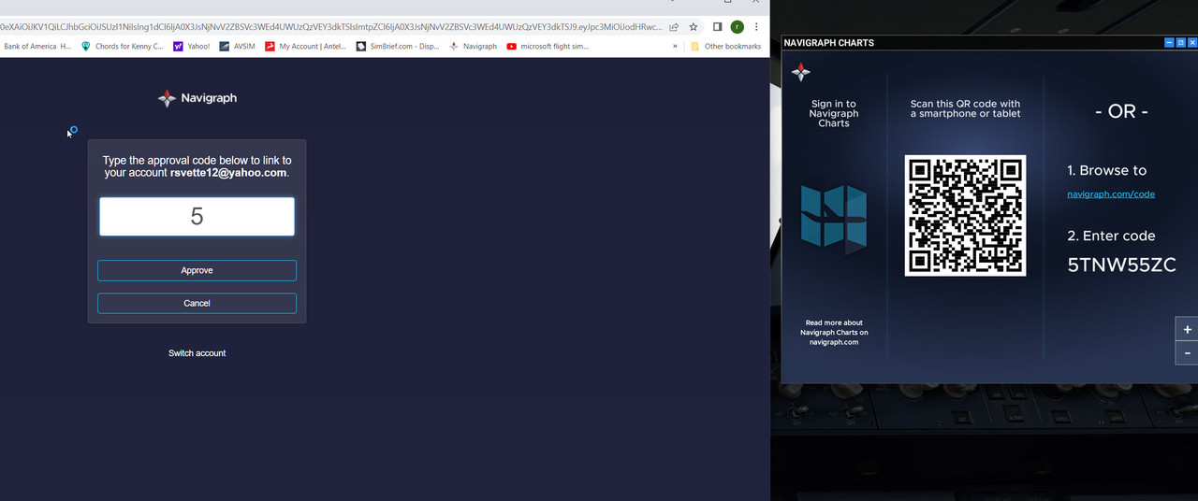Open Bank of America bookmark
Image resolution: width=1198 pixels, height=501 pixels.
click(x=37, y=46)
